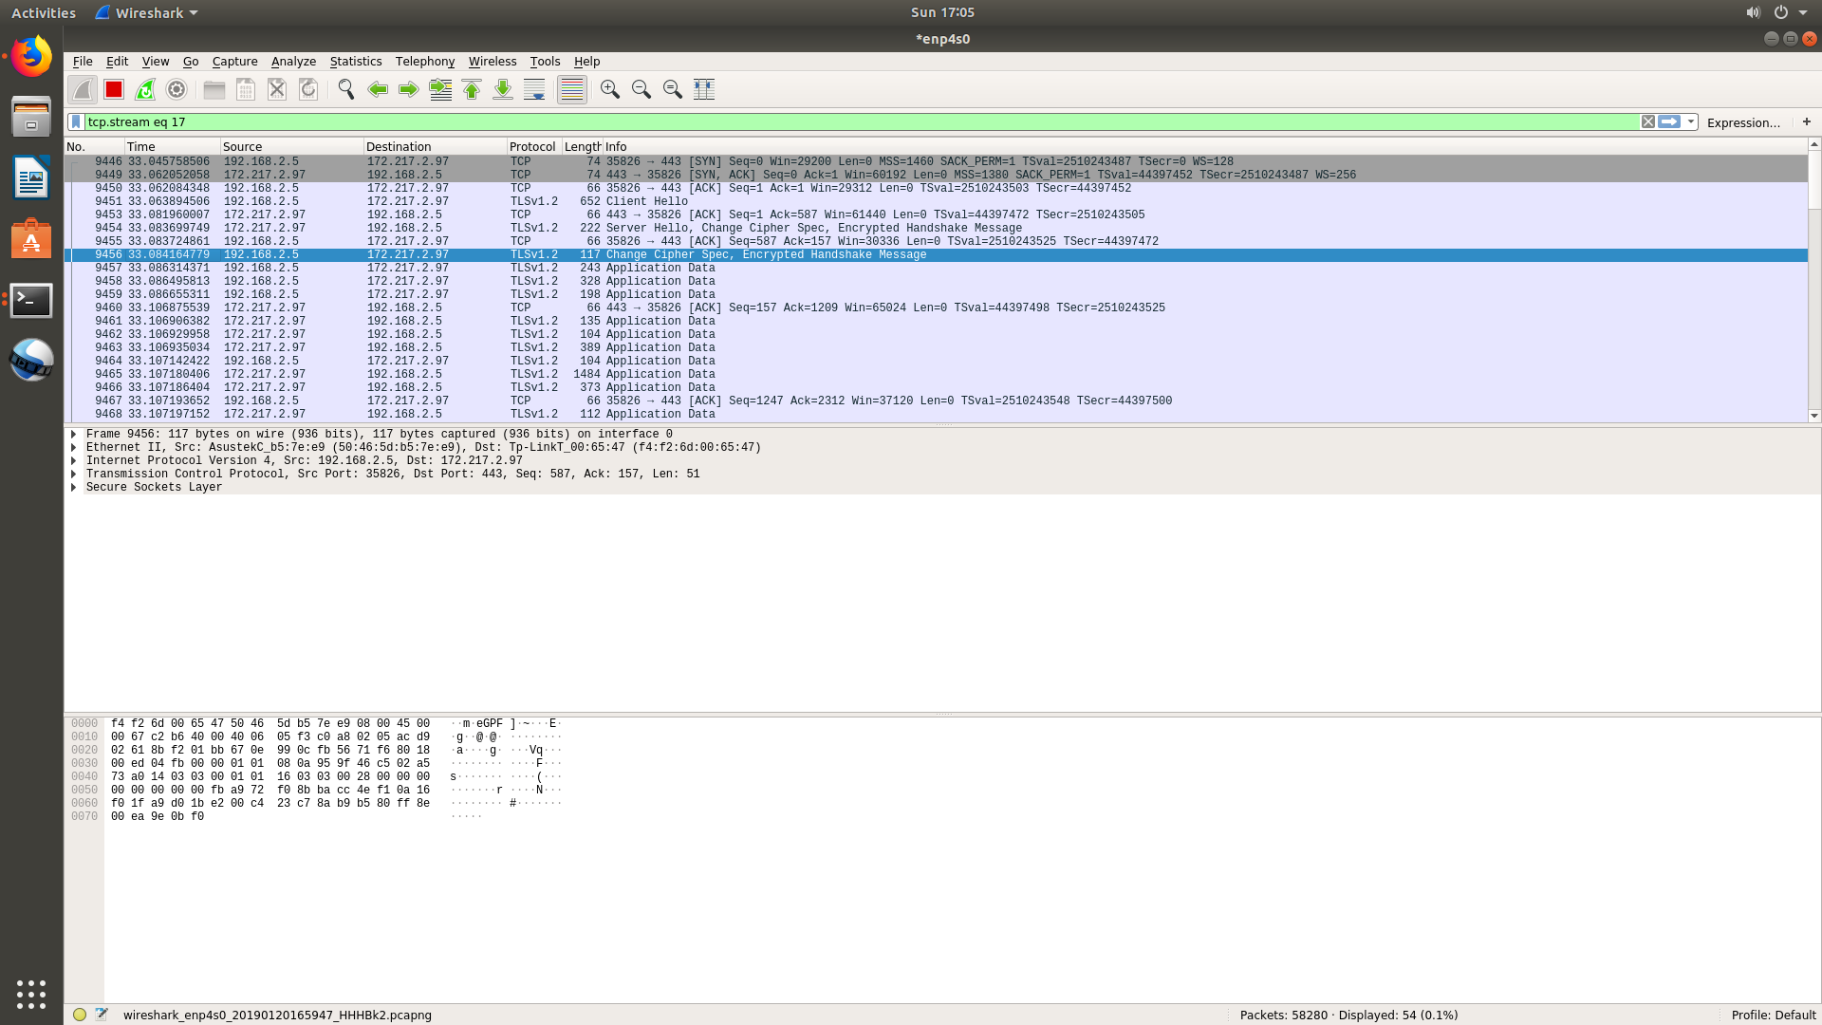Click the Find packet magnifier icon
Screen dimensions: 1822x1025
pos(346,89)
